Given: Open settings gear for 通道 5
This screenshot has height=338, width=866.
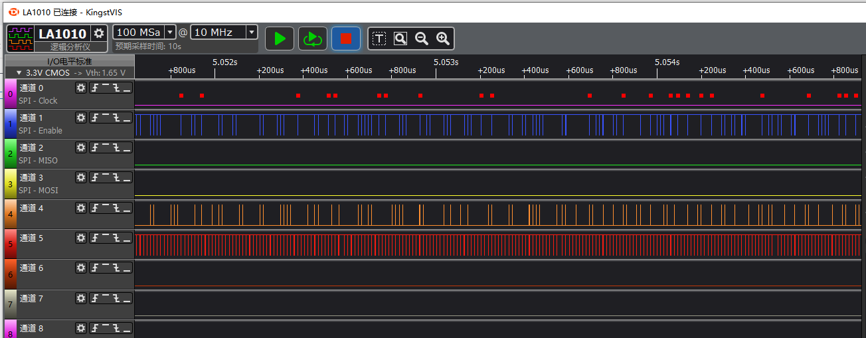Looking at the screenshot, I should (x=81, y=238).
